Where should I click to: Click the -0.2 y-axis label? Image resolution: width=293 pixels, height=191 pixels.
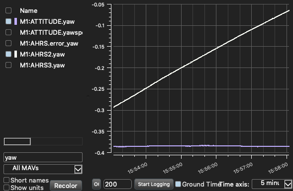point(99,68)
